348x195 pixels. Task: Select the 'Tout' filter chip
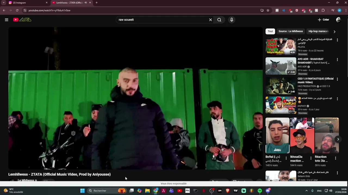pyautogui.click(x=270, y=31)
